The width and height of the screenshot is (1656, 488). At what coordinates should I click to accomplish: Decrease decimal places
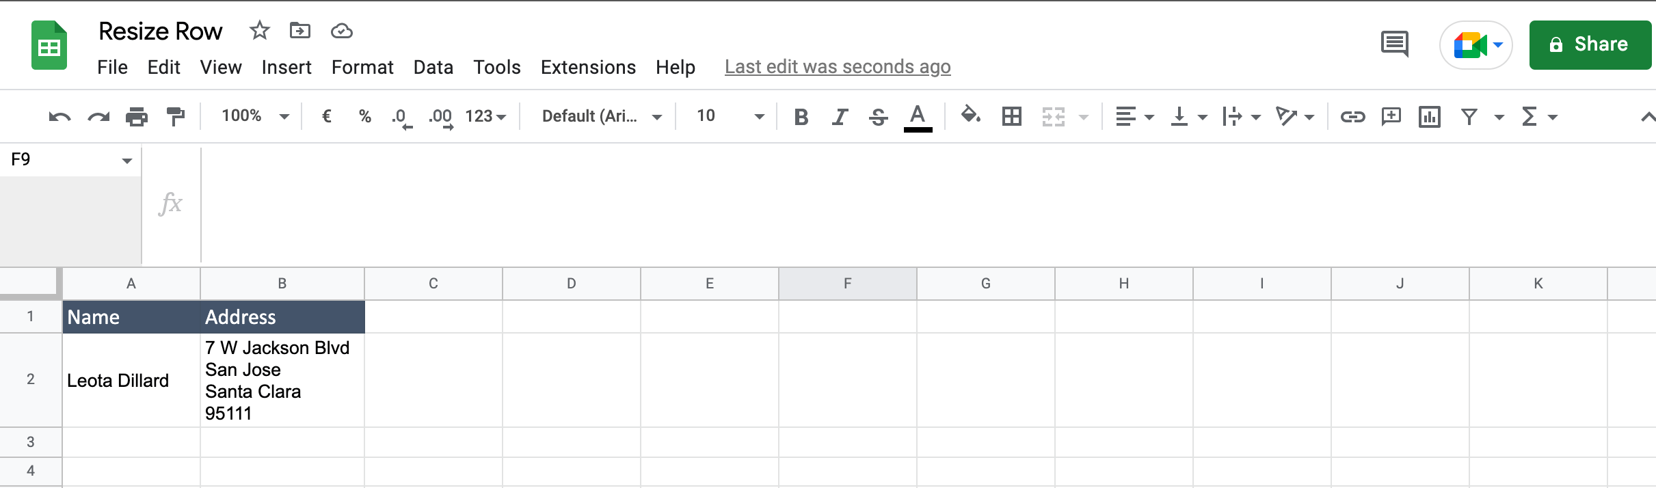[403, 116]
